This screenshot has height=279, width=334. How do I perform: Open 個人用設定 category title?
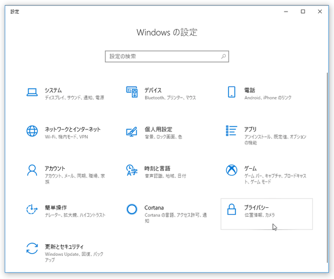click(158, 129)
